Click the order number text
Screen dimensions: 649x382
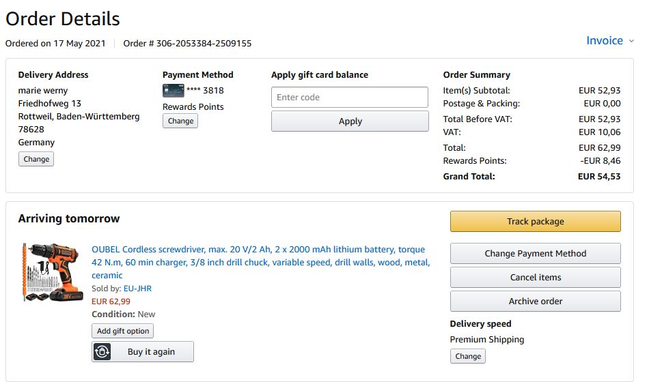(187, 44)
